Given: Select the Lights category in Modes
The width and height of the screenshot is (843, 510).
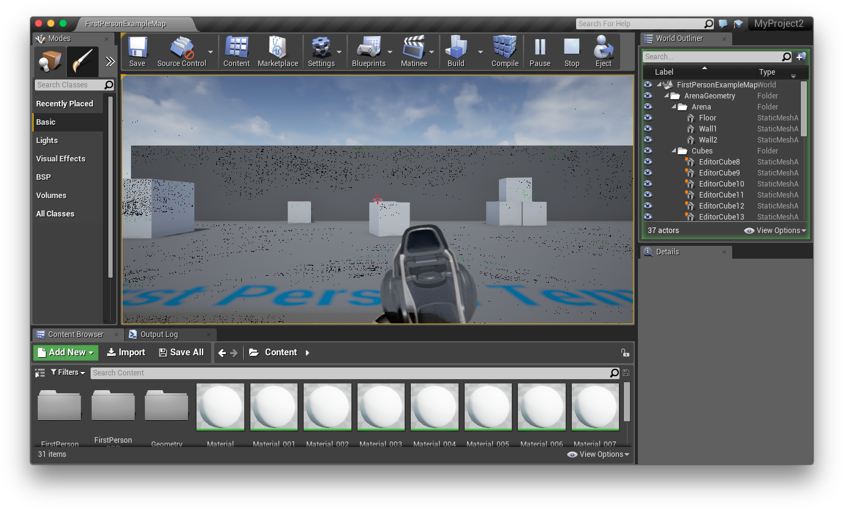Looking at the screenshot, I should pyautogui.click(x=47, y=140).
